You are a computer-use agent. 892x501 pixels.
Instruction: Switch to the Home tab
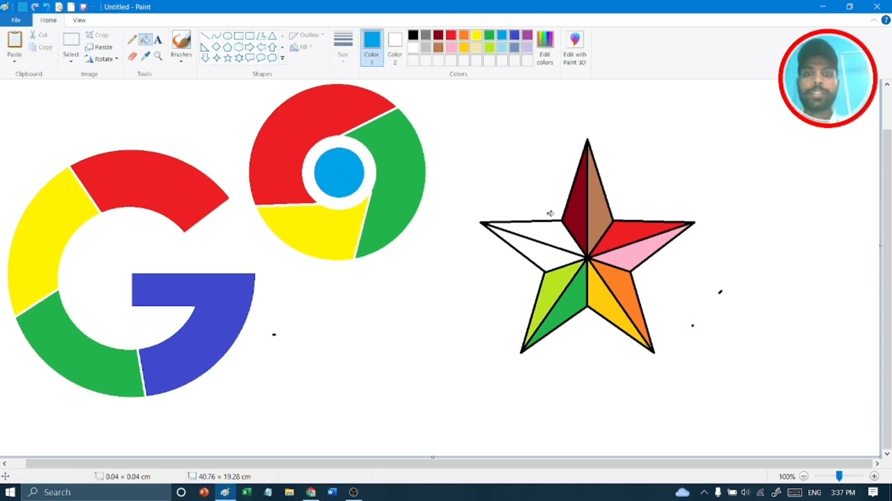point(48,20)
